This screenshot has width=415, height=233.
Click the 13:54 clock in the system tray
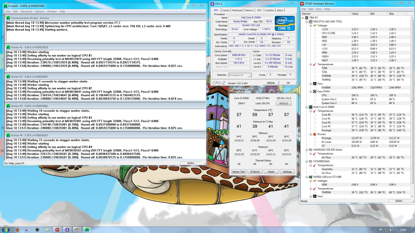pyautogui.click(x=403, y=230)
